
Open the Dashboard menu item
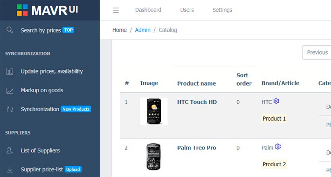148,10
